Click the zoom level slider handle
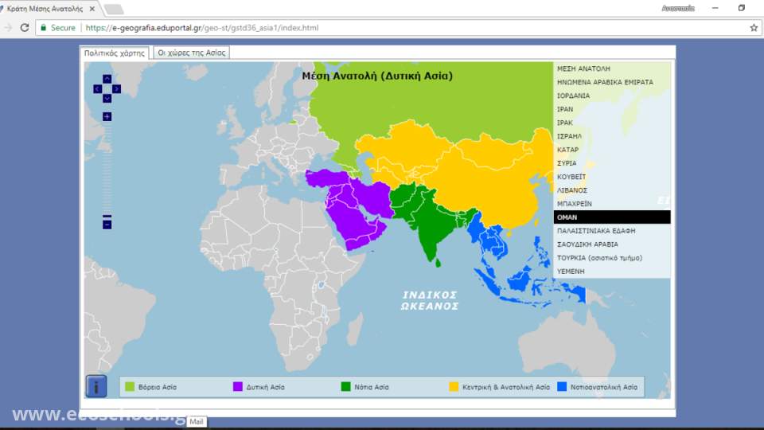 coord(107,216)
